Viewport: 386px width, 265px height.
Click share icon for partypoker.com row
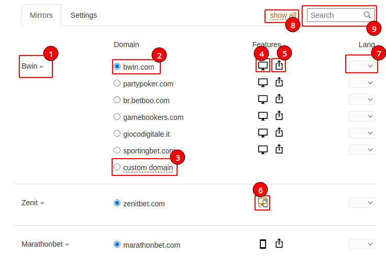pos(279,82)
